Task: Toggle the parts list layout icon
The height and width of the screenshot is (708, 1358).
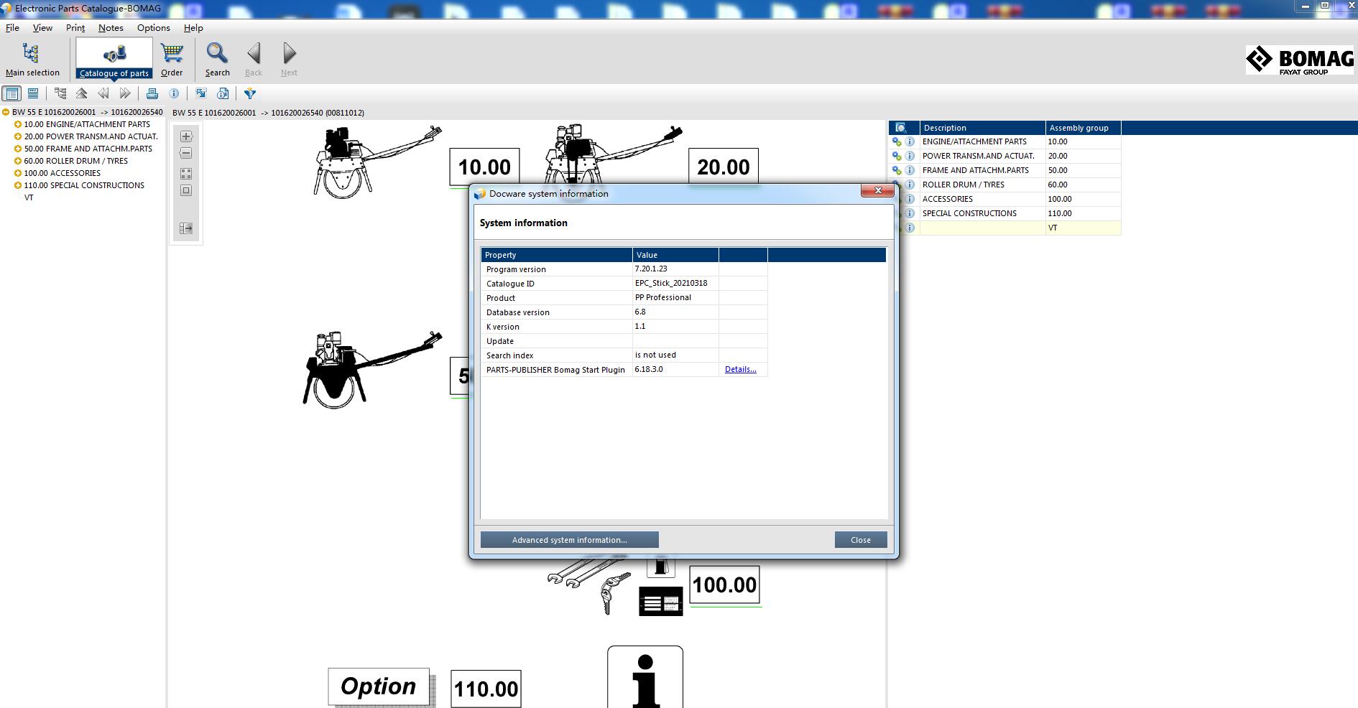Action: coord(33,93)
